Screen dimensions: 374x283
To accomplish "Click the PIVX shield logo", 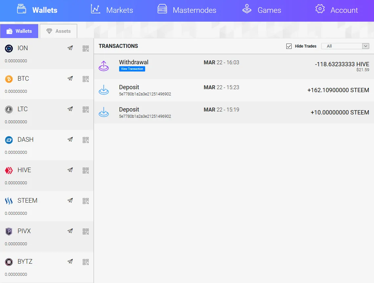I will 9,232.
